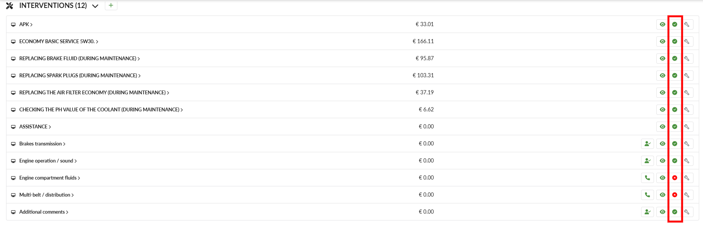Click red cross status for Engine compartment fluids
The height and width of the screenshot is (225, 703).
pos(674,178)
